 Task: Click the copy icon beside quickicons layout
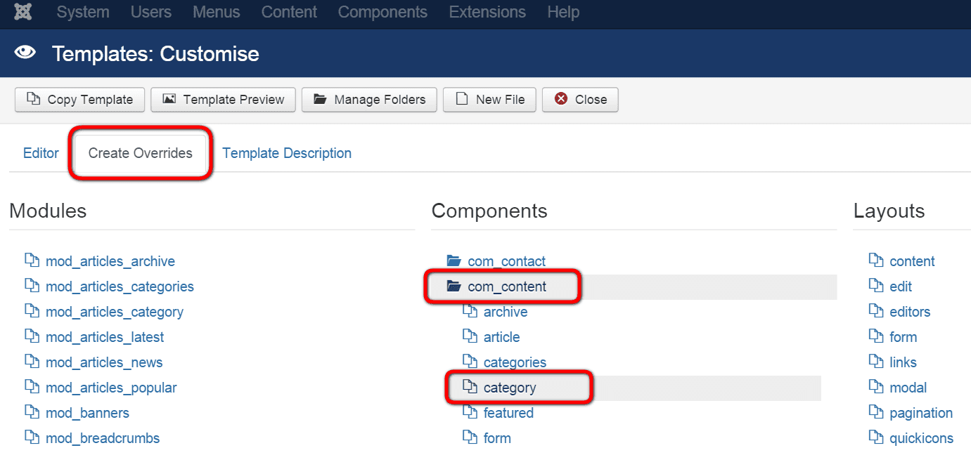click(876, 437)
